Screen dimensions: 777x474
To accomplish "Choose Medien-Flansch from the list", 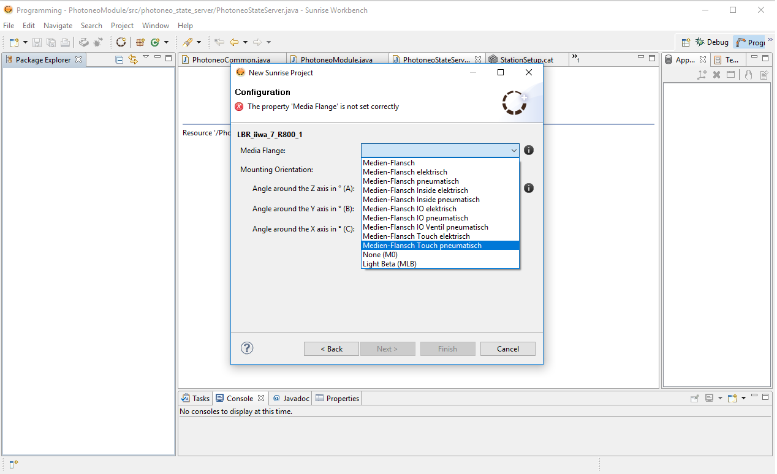I will point(440,163).
